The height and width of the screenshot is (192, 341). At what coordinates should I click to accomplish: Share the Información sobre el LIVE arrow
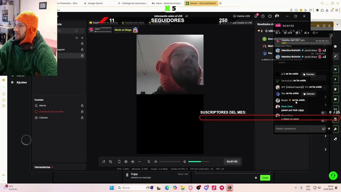[187, 16]
